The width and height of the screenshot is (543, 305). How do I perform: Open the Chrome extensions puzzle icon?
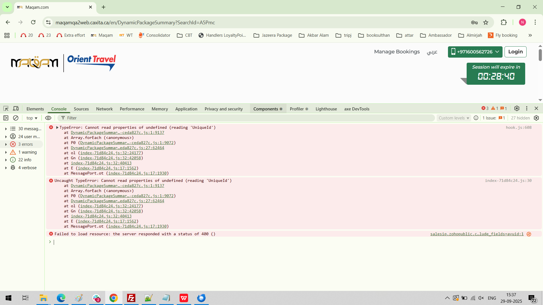[x=504, y=22]
